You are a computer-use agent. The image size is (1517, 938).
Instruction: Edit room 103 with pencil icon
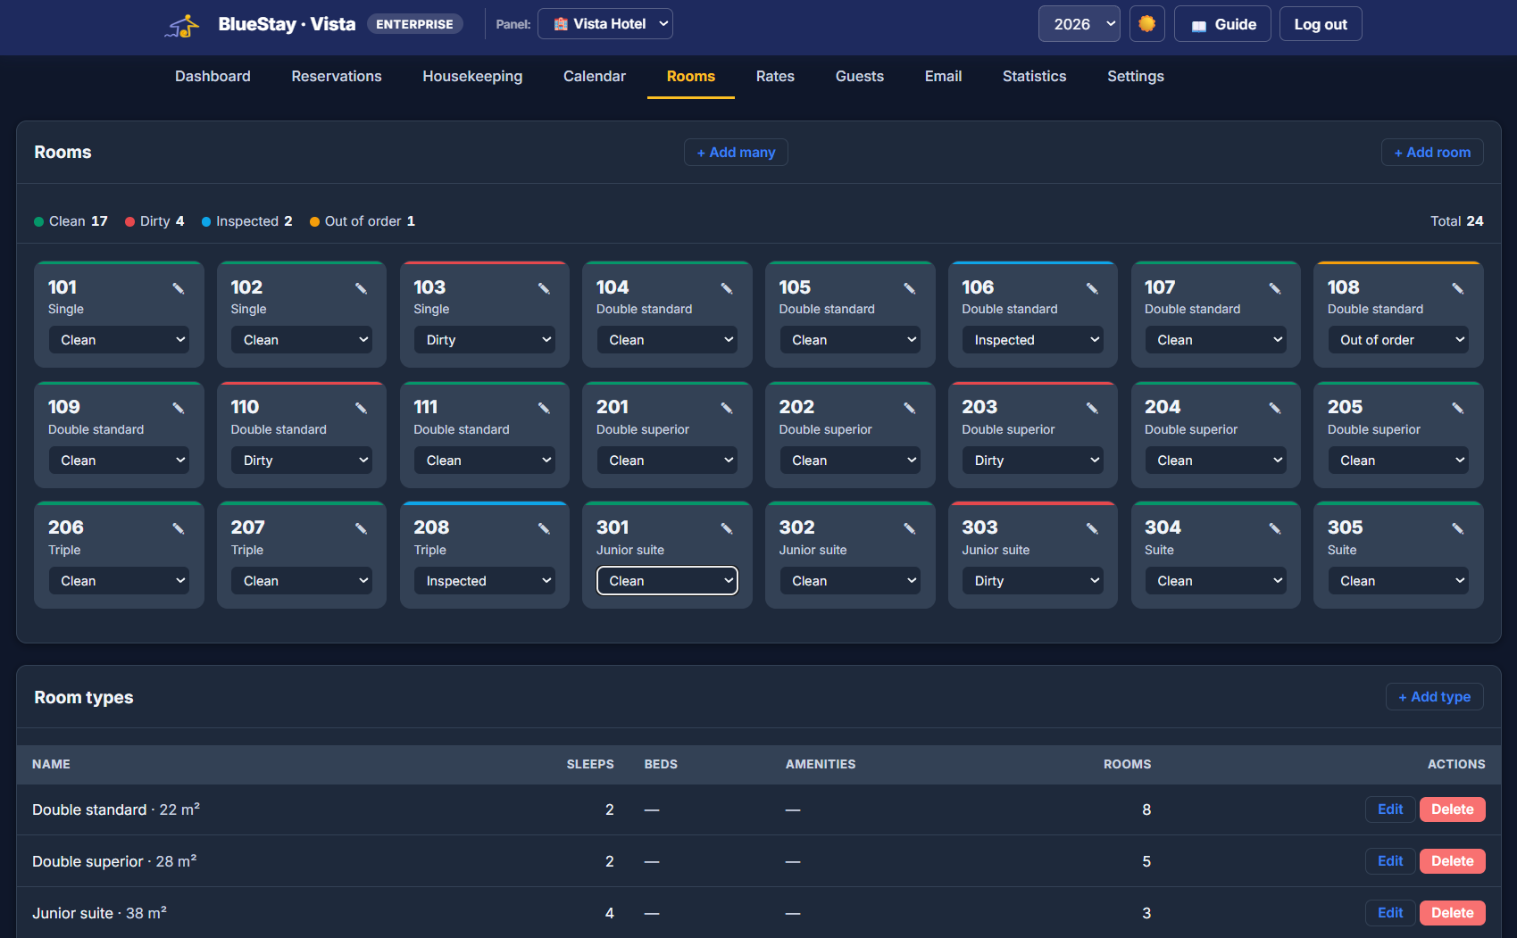click(544, 288)
